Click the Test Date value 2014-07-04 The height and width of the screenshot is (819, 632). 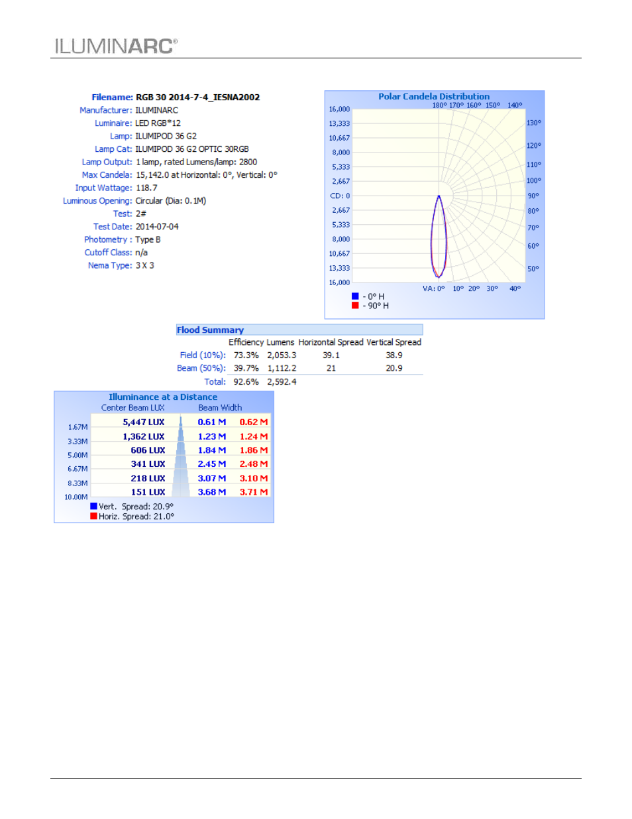point(157,227)
